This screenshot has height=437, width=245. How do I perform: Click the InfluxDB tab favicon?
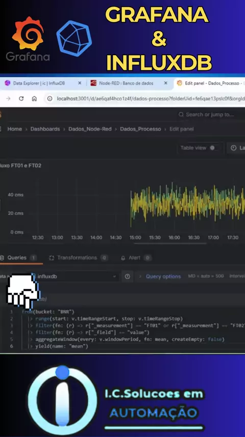8,83
